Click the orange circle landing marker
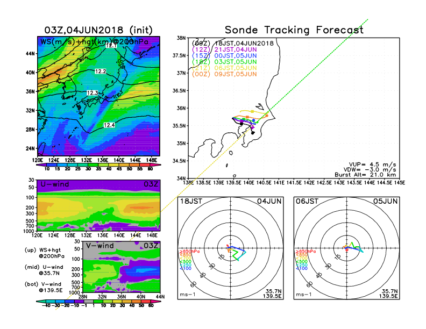 [267, 116]
